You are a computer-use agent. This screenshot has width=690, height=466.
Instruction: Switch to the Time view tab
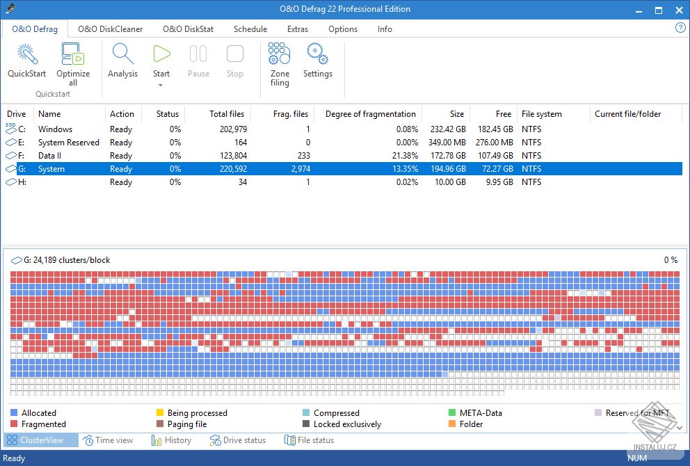click(x=108, y=440)
